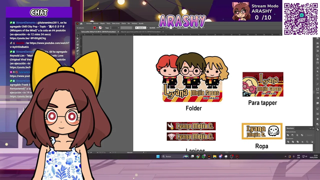Image resolution: width=320 pixels, height=180 pixels.
Task: Open the stroke weight dropdown
Action: coord(118,28)
